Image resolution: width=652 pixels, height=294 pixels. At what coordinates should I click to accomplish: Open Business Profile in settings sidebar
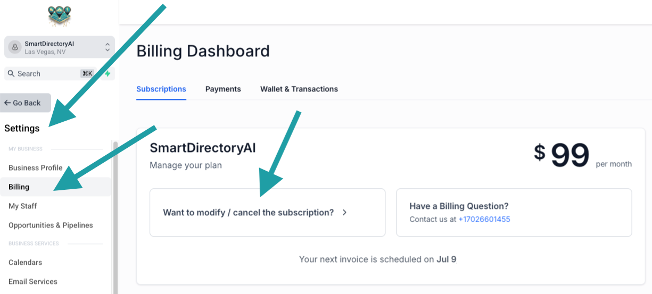click(36, 167)
